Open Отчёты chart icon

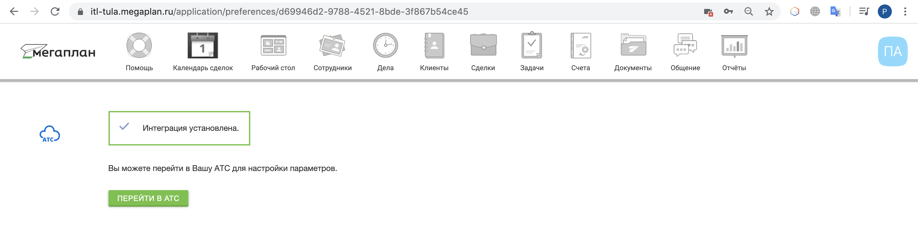[x=734, y=46]
